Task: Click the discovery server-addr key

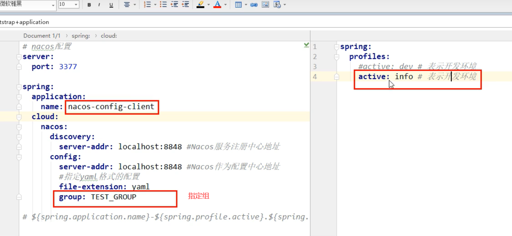Action: 86,147
